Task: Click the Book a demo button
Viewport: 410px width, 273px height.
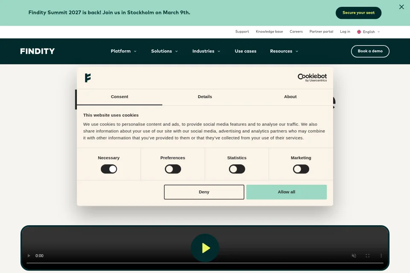Action: [x=370, y=51]
